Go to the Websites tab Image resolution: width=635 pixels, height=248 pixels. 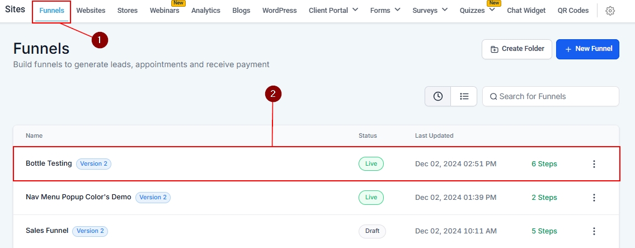pos(91,11)
